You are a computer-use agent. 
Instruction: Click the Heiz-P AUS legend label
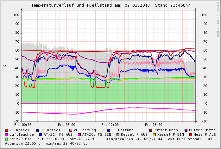[205, 134]
